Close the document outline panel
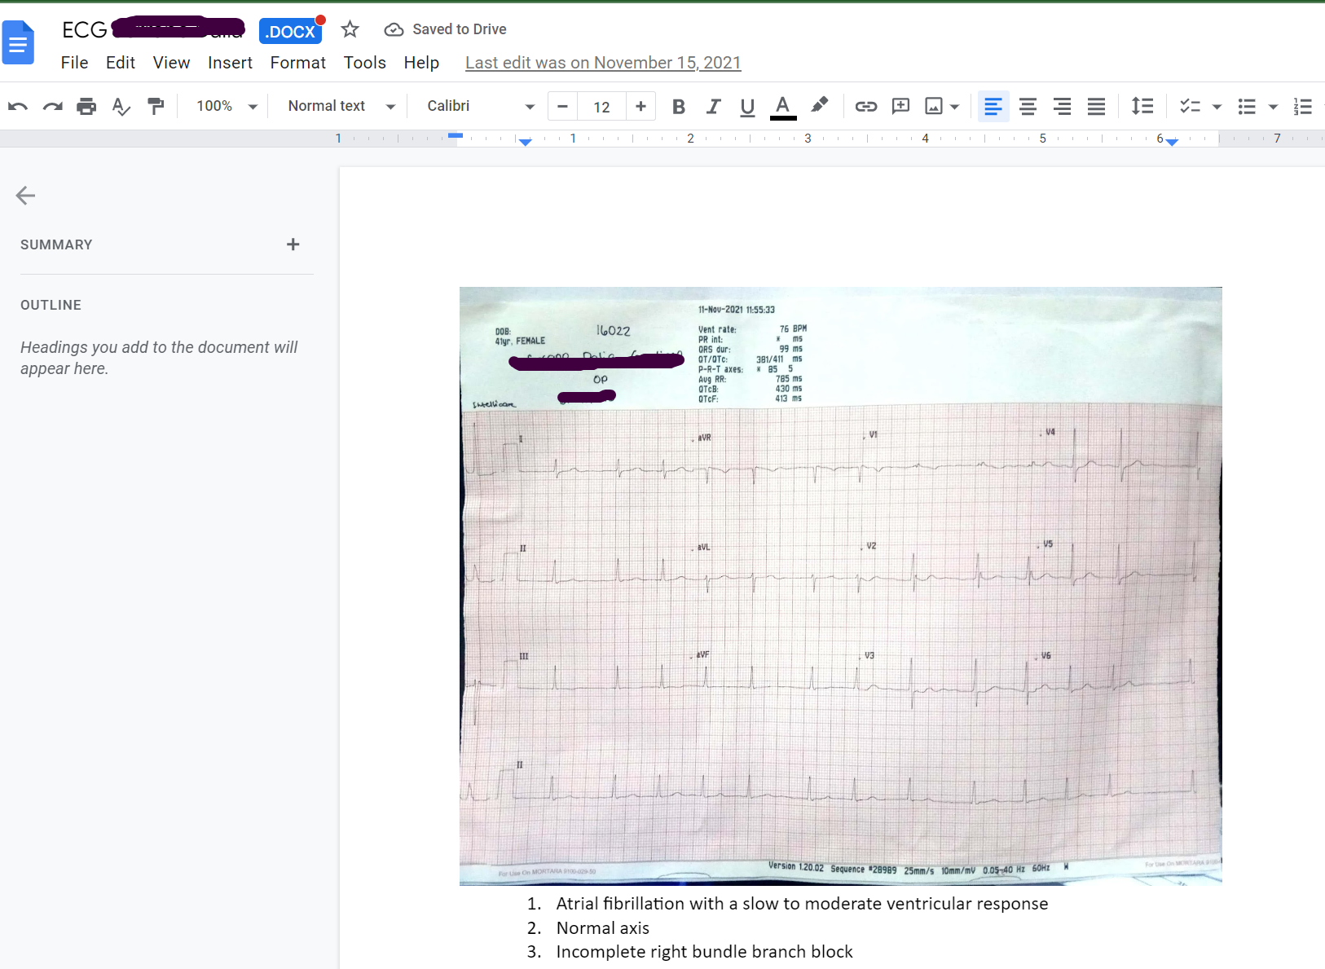This screenshot has width=1325, height=969. [x=25, y=195]
